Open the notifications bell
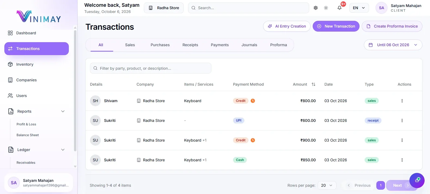 (x=340, y=8)
